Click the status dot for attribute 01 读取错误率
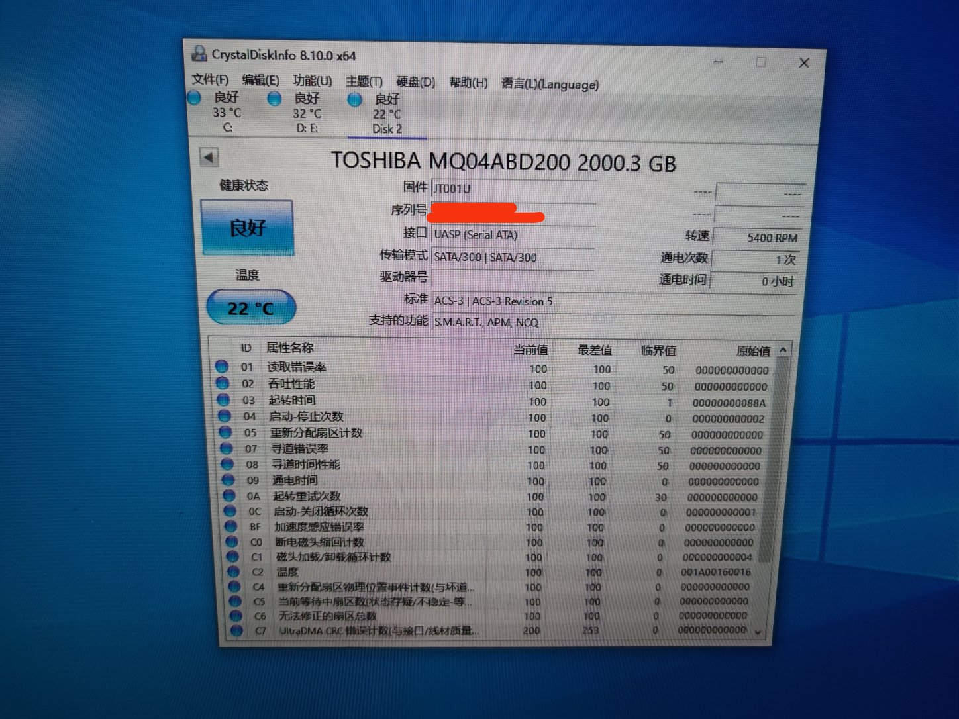959x719 pixels. (x=222, y=366)
